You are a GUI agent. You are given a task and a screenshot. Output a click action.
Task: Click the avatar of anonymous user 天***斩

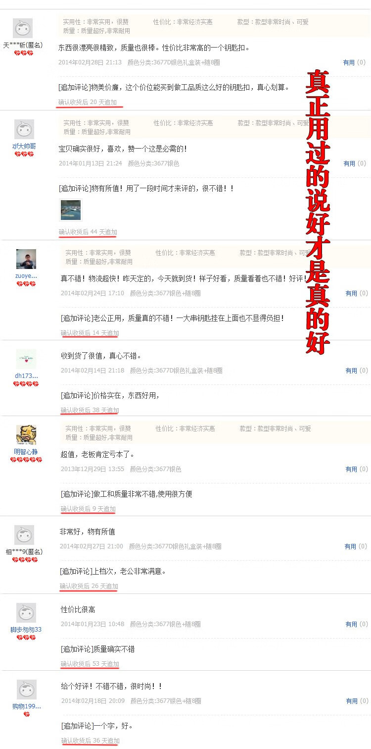coord(23,28)
